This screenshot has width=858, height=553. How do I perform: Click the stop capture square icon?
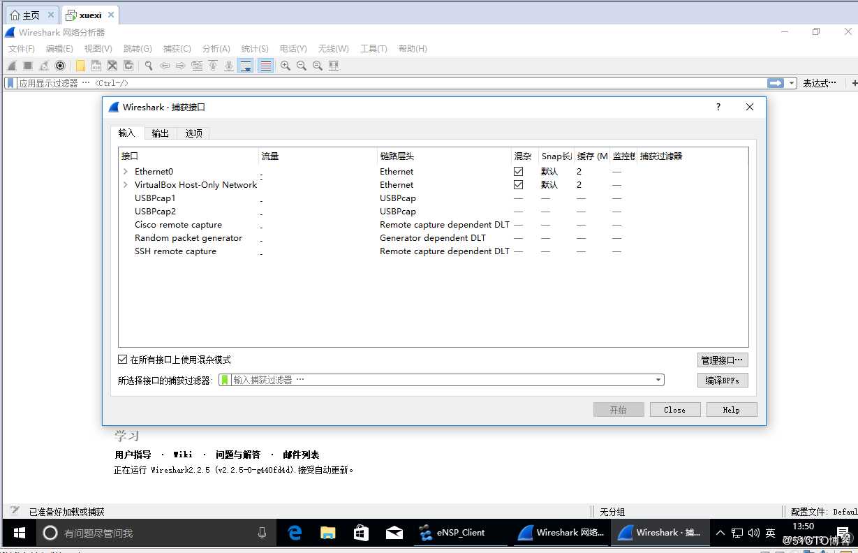click(28, 66)
